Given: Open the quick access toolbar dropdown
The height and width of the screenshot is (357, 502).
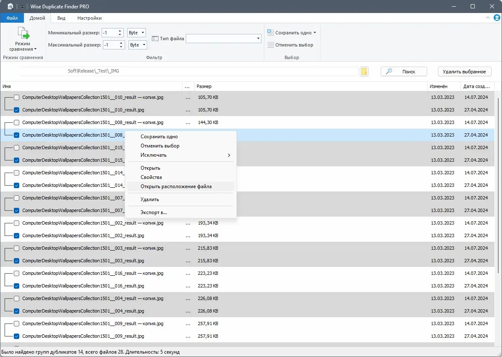Looking at the screenshot, I should pyautogui.click(x=22, y=7).
